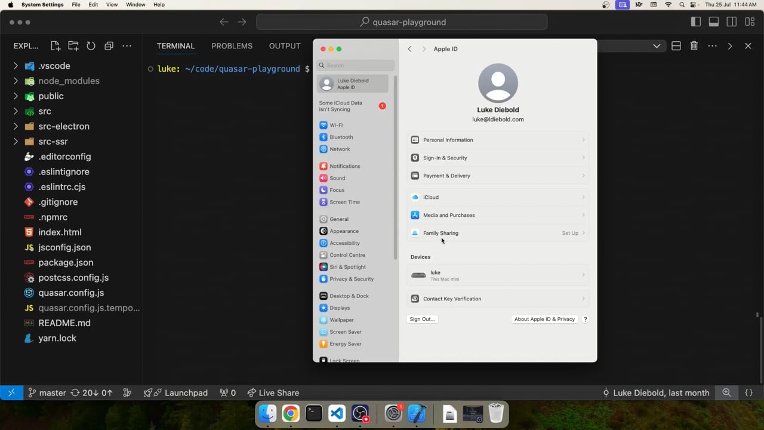
Task: Click the split terminal icon
Action: tap(676, 46)
